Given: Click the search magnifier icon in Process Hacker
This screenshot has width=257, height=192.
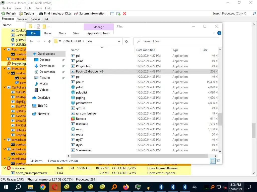Looking at the screenshot, I should [254, 13].
